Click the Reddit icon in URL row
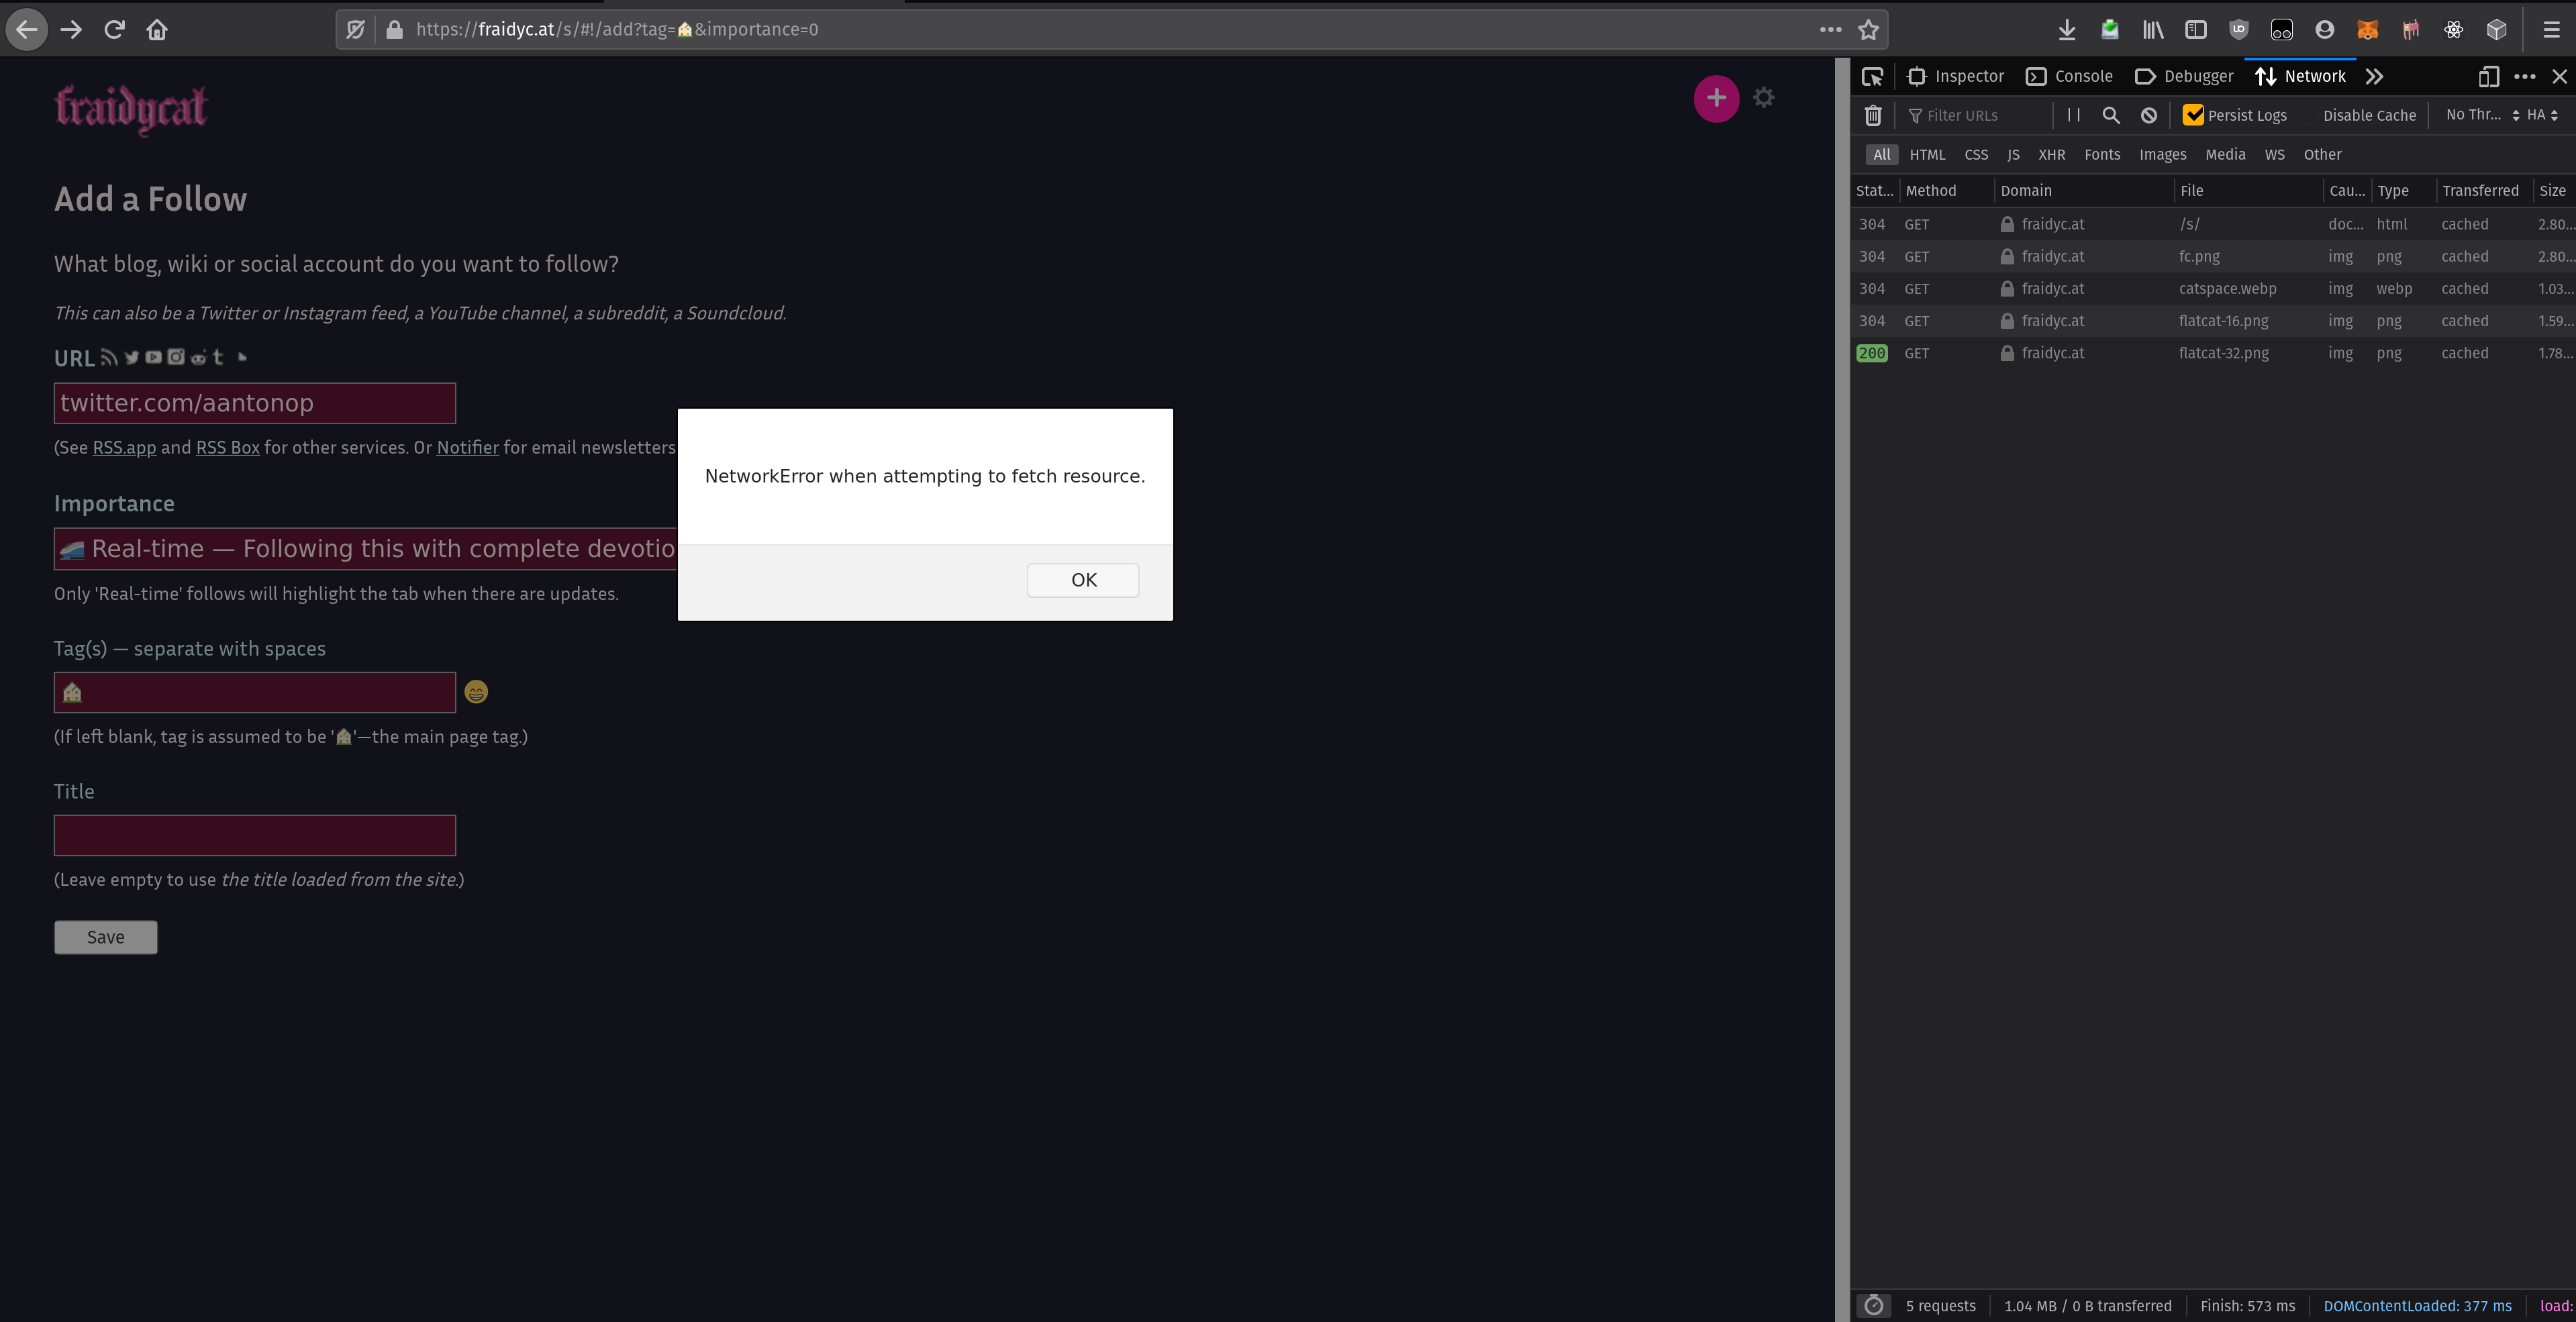Image resolution: width=2576 pixels, height=1322 pixels. pyautogui.click(x=197, y=357)
